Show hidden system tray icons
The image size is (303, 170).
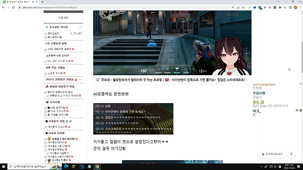pos(261,167)
